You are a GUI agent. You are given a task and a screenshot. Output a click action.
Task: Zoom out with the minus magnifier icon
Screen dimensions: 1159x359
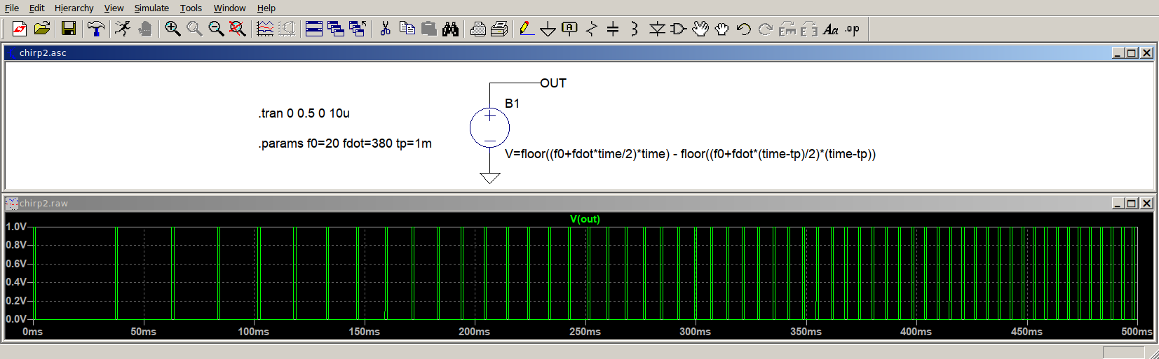pos(216,29)
